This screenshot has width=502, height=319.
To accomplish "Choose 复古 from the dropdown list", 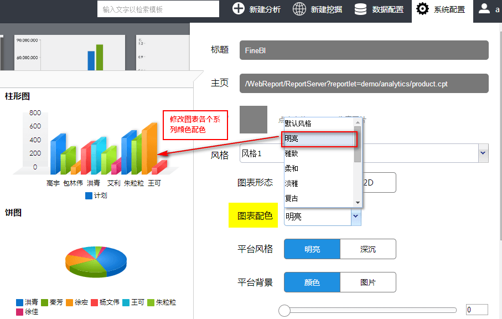I will coord(318,198).
